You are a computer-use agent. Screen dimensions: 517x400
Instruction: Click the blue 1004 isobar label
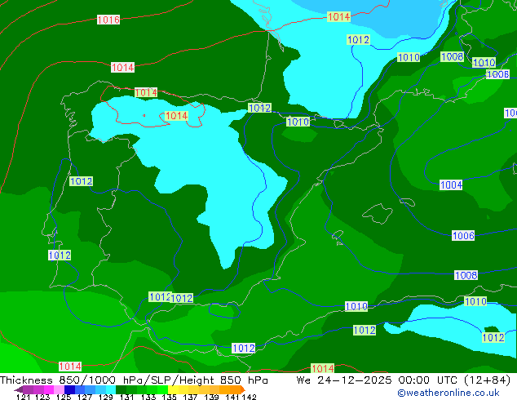tap(451, 184)
